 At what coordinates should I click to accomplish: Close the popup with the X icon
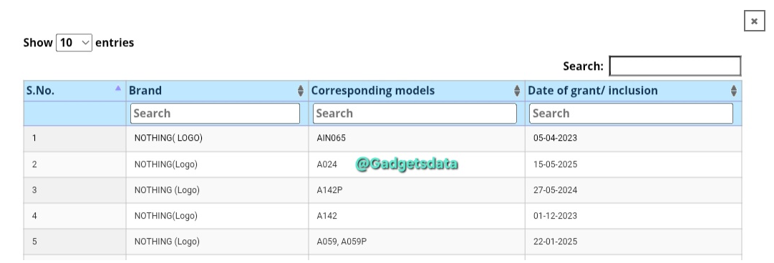tap(754, 21)
